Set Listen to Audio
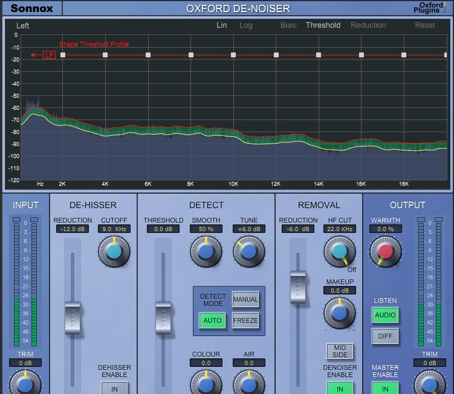This screenshot has height=394, width=454. tap(385, 315)
